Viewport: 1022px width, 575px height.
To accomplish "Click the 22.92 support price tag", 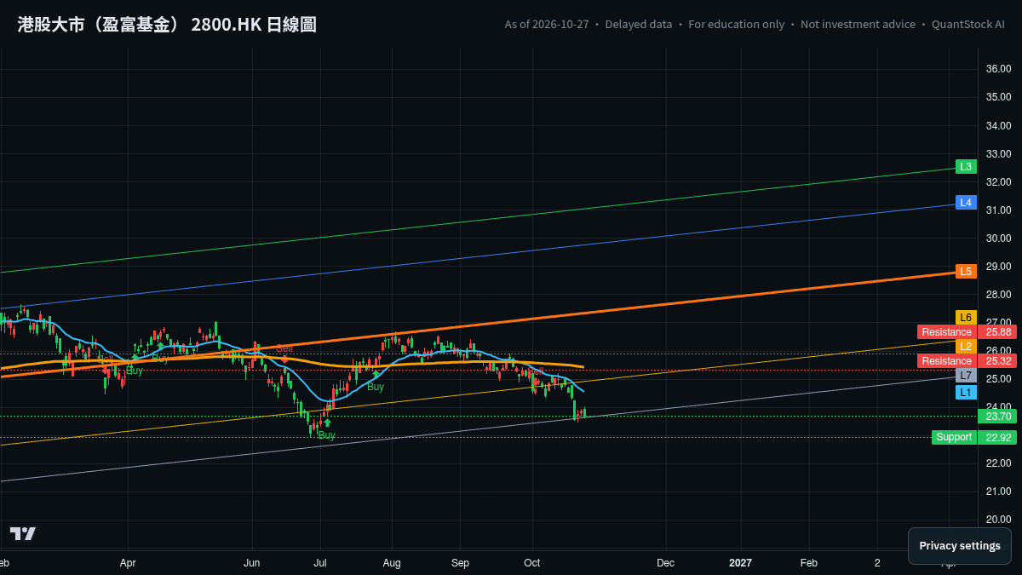I will pos(998,437).
